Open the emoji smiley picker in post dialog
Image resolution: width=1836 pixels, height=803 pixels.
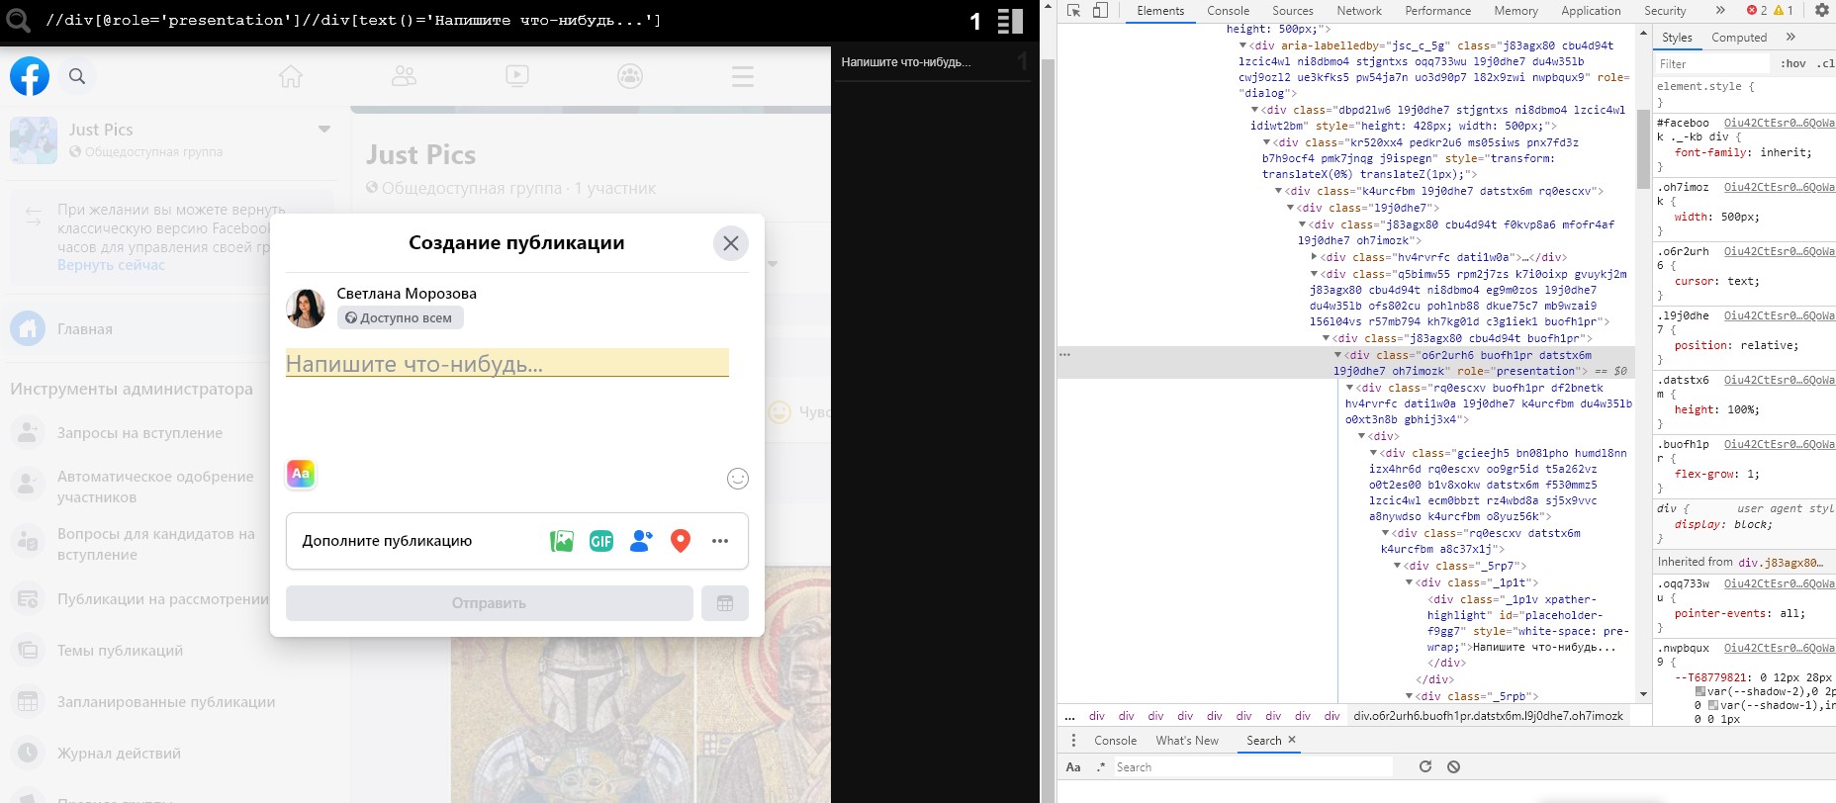pos(738,479)
